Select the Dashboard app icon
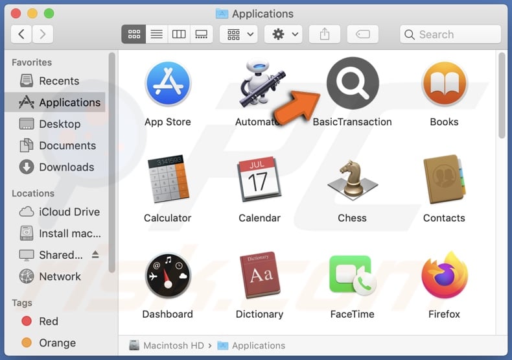 pyautogui.click(x=168, y=276)
